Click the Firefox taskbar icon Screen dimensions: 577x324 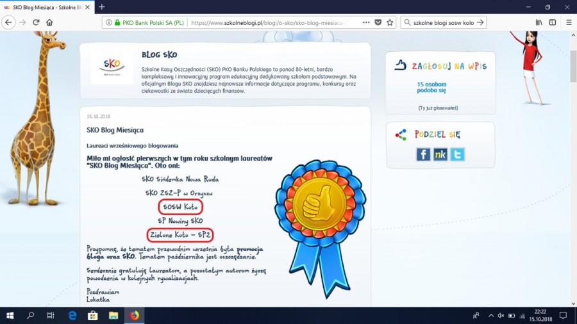[x=134, y=316]
